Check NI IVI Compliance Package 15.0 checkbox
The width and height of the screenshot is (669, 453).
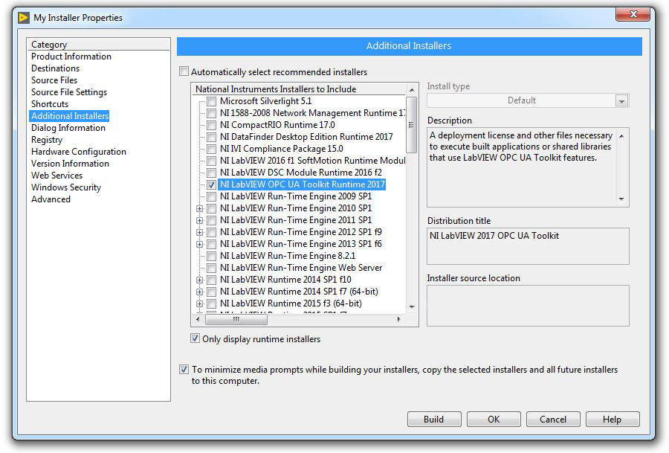[x=212, y=149]
